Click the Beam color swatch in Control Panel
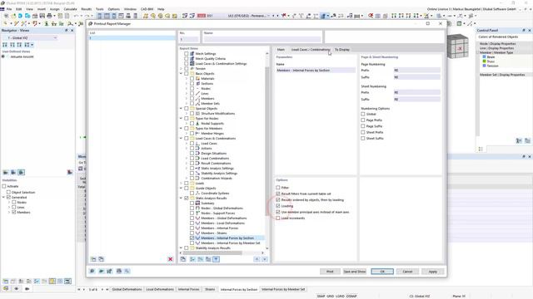The width and height of the screenshot is (533, 299). click(x=485, y=57)
